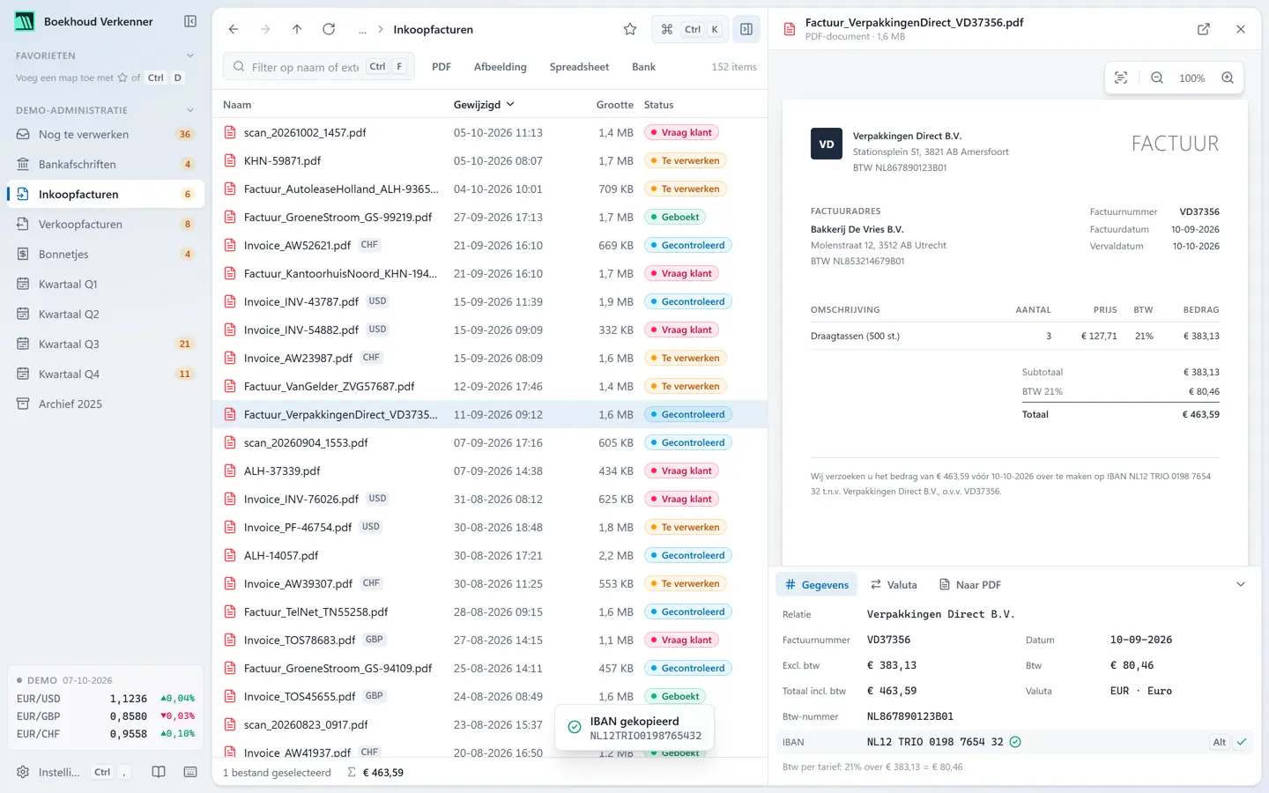Viewport: 1269px width, 793px height.
Task: Filter the list by Afbeelding type
Action: point(500,67)
